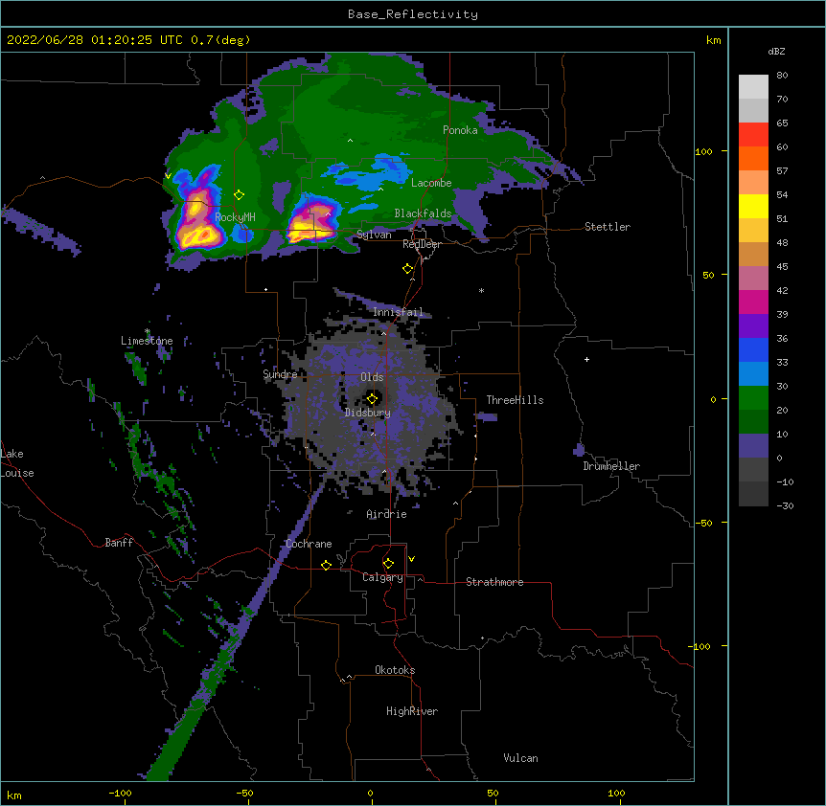Click the Cochrane town label
Image resolution: width=826 pixels, height=806 pixels.
[309, 544]
